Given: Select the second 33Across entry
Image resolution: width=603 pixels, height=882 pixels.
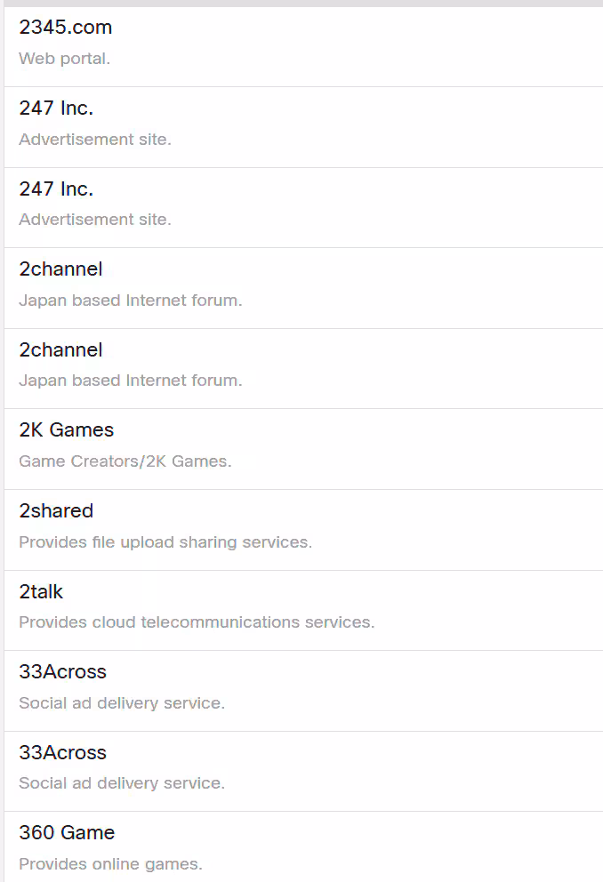Looking at the screenshot, I should [x=62, y=753].
